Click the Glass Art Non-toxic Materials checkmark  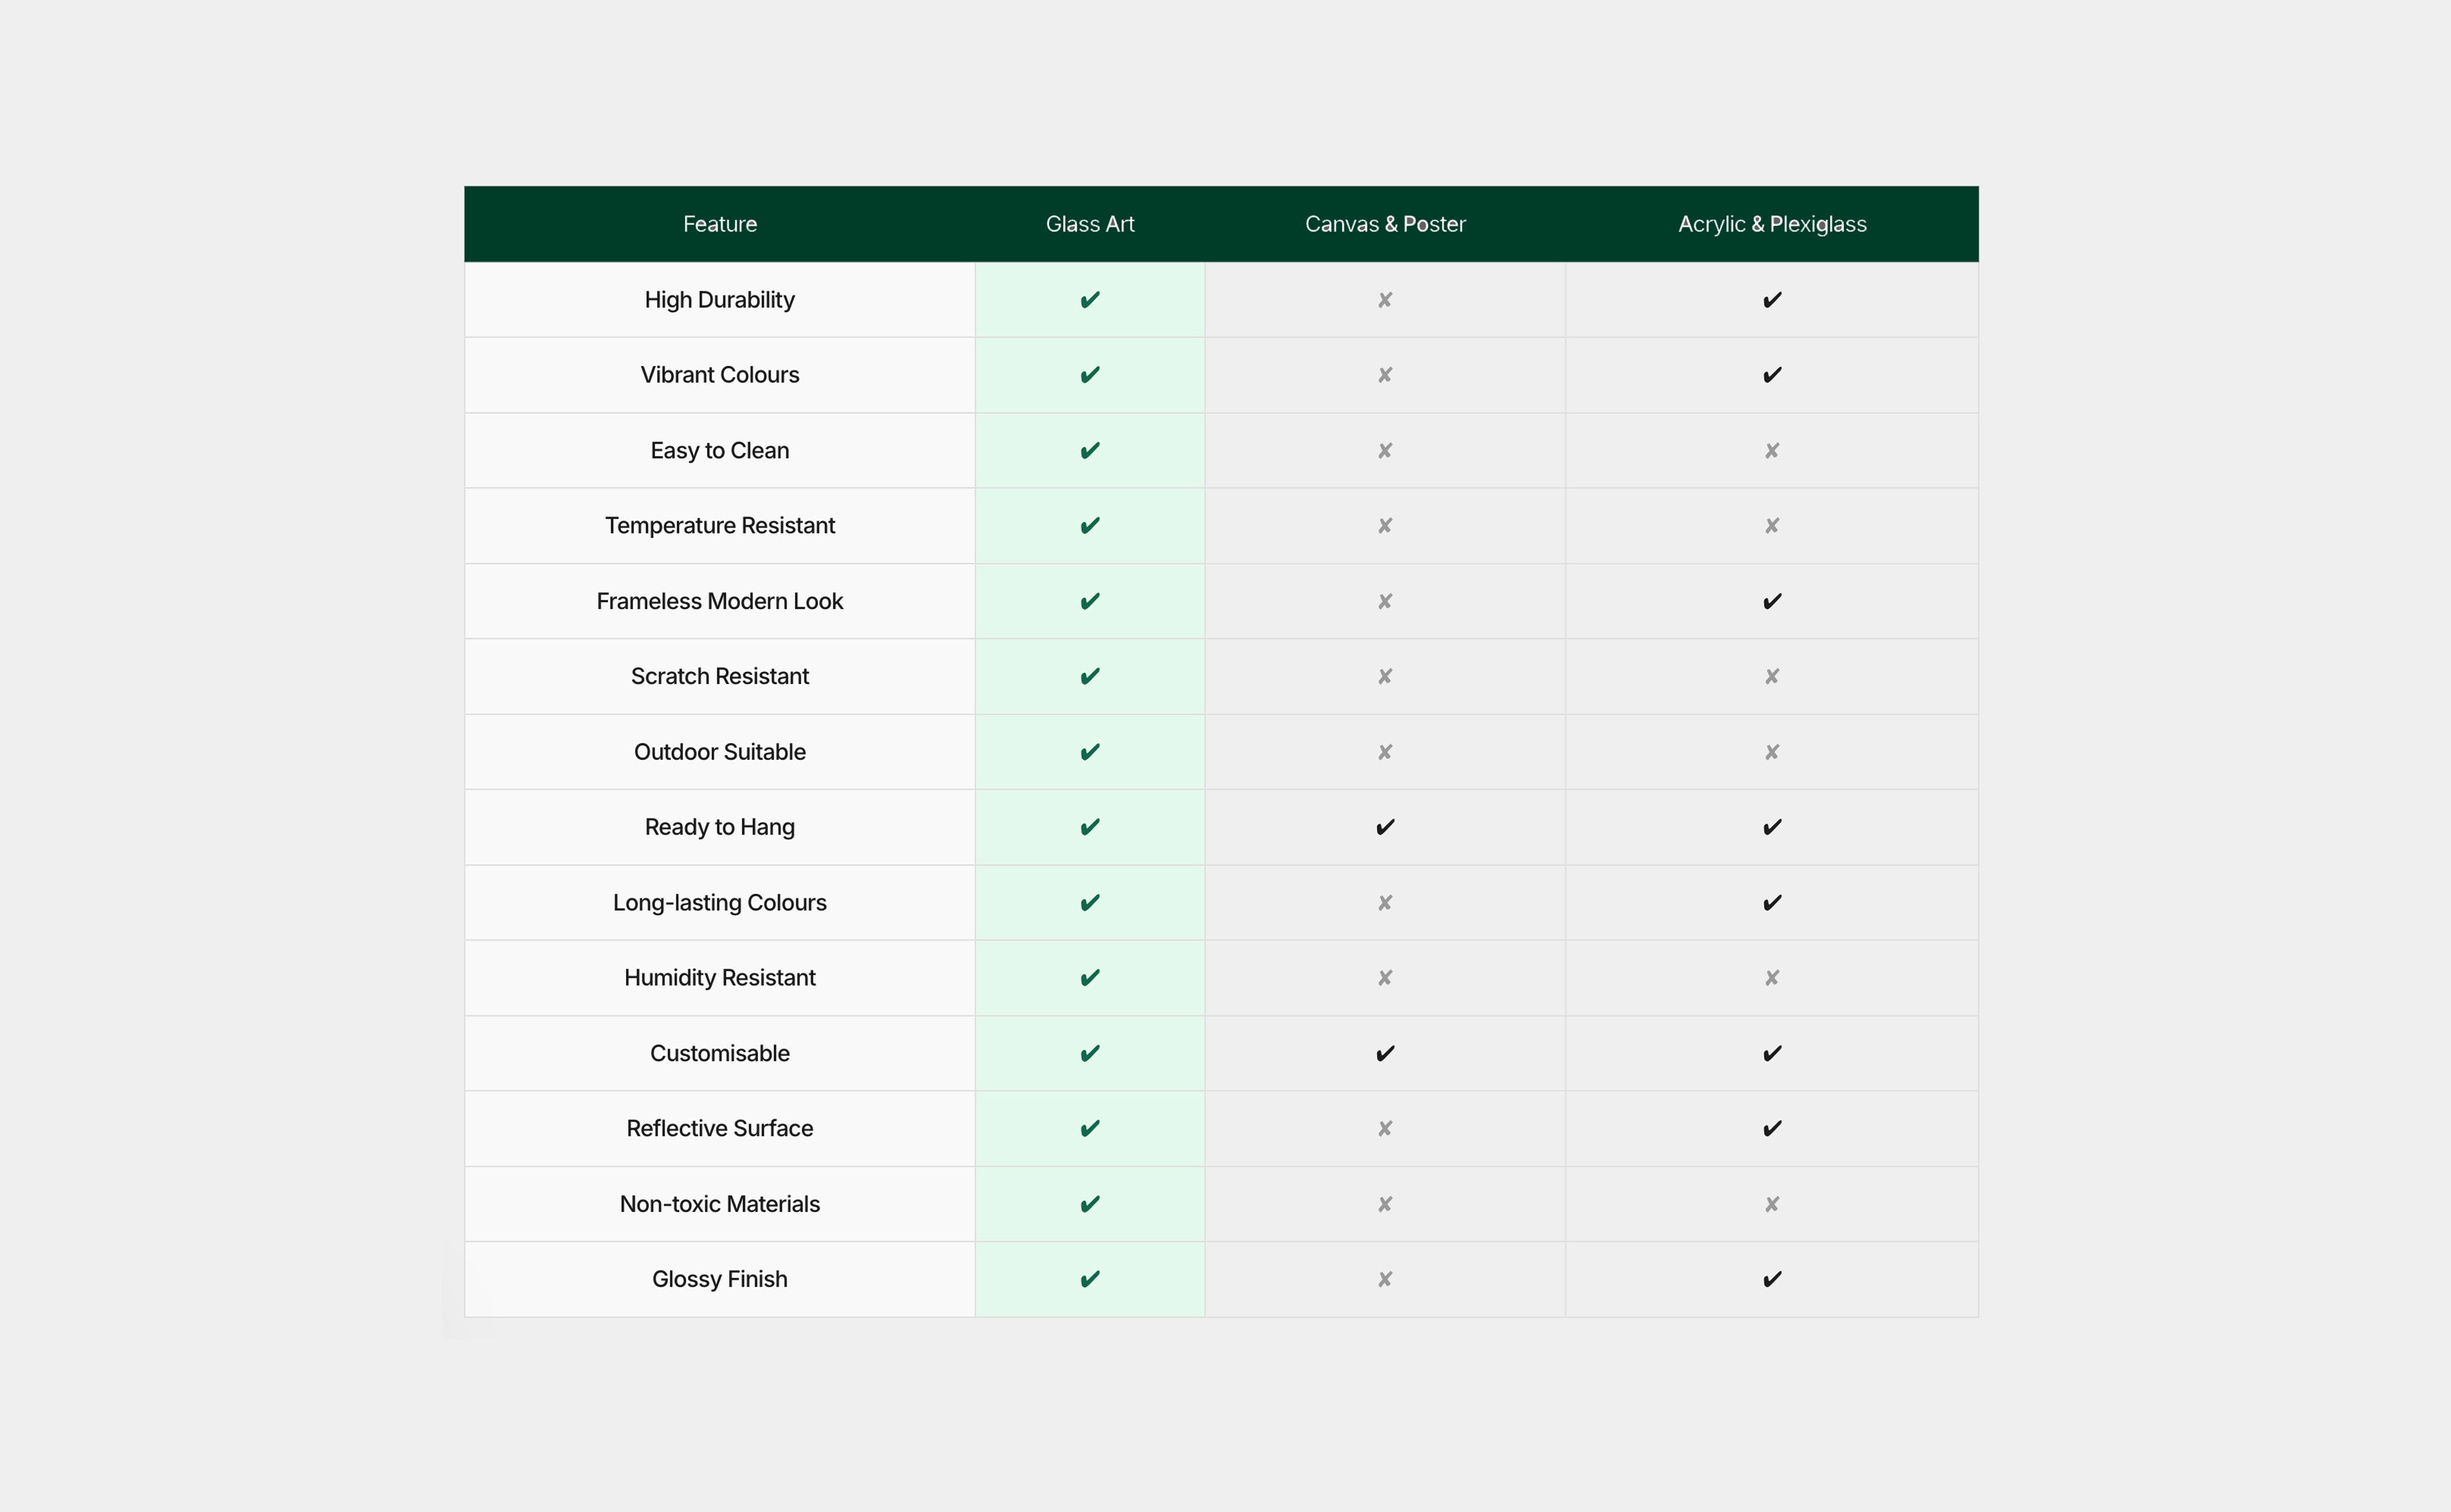click(x=1090, y=1204)
